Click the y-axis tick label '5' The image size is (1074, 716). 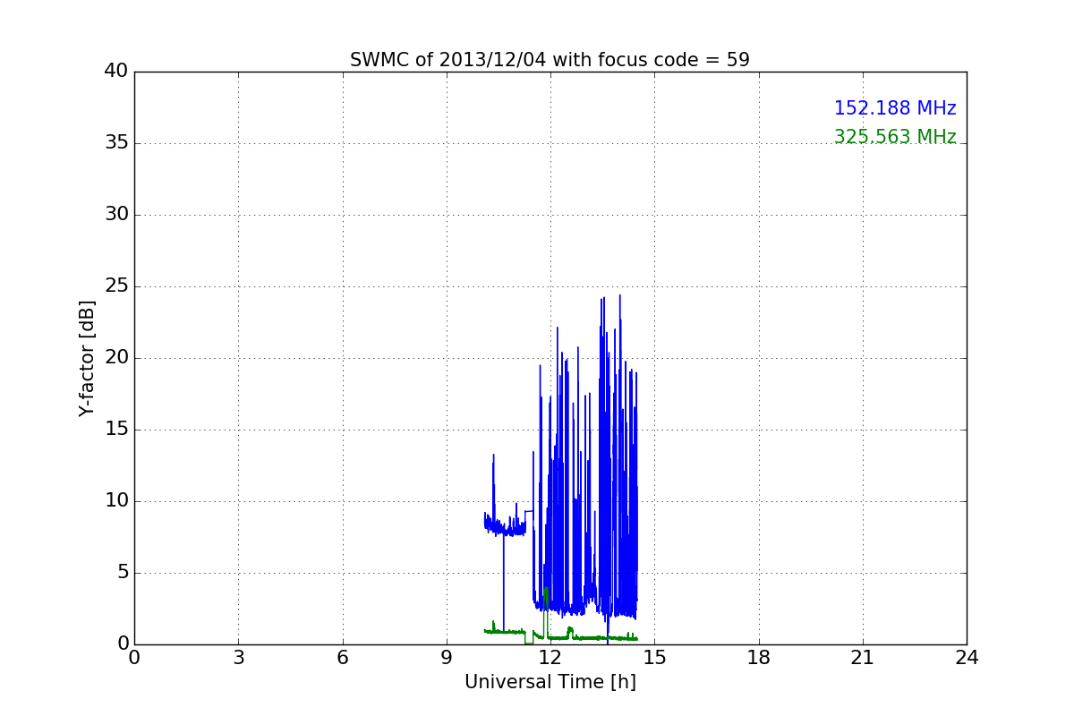[122, 573]
